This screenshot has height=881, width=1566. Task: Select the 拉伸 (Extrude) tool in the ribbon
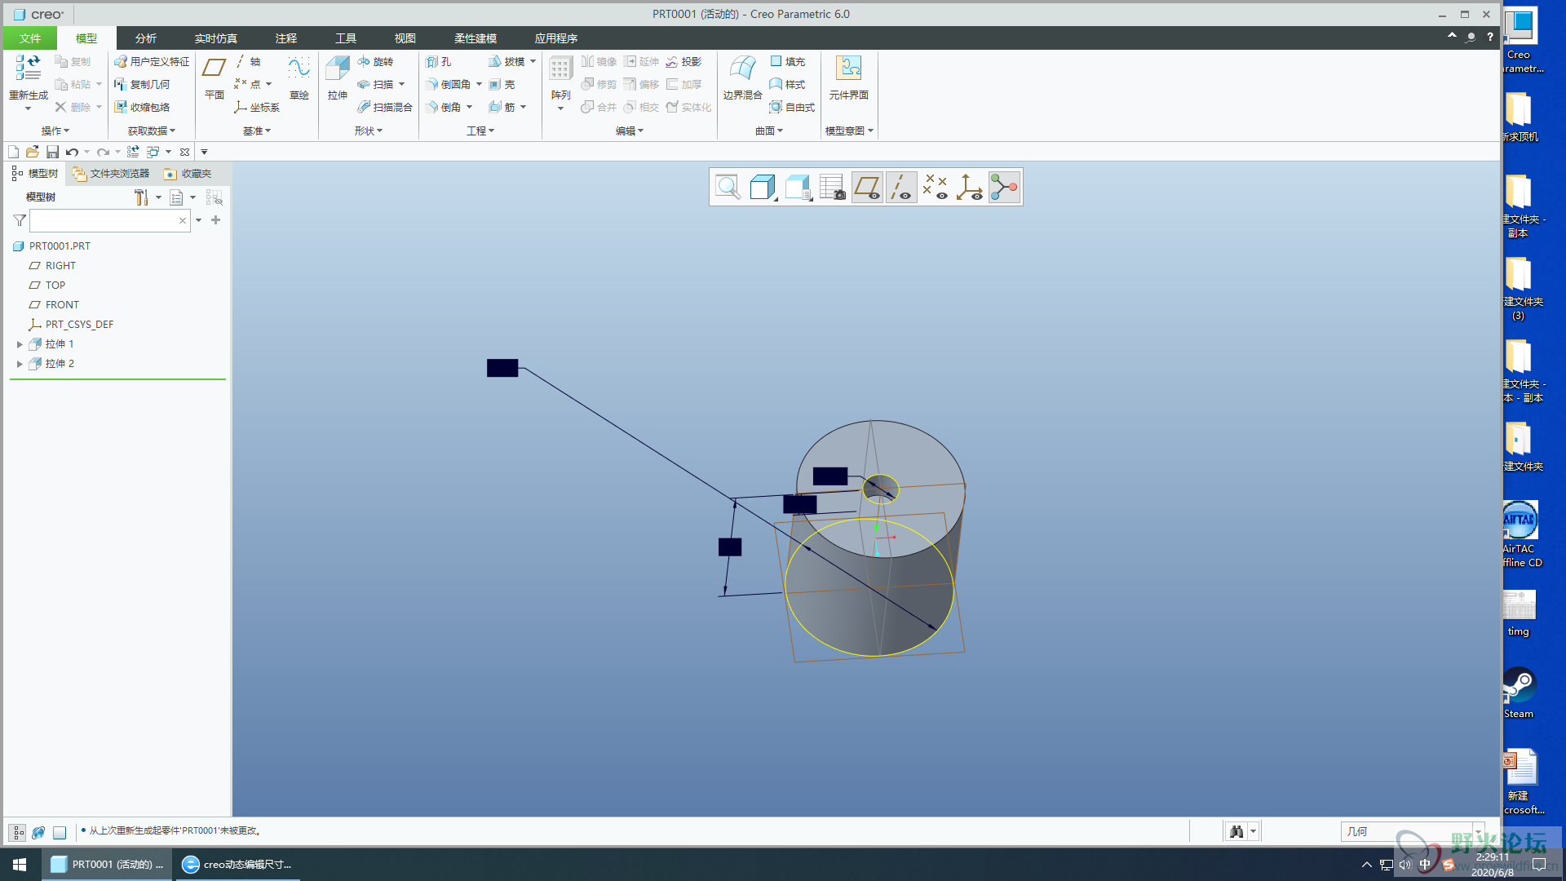tap(337, 78)
